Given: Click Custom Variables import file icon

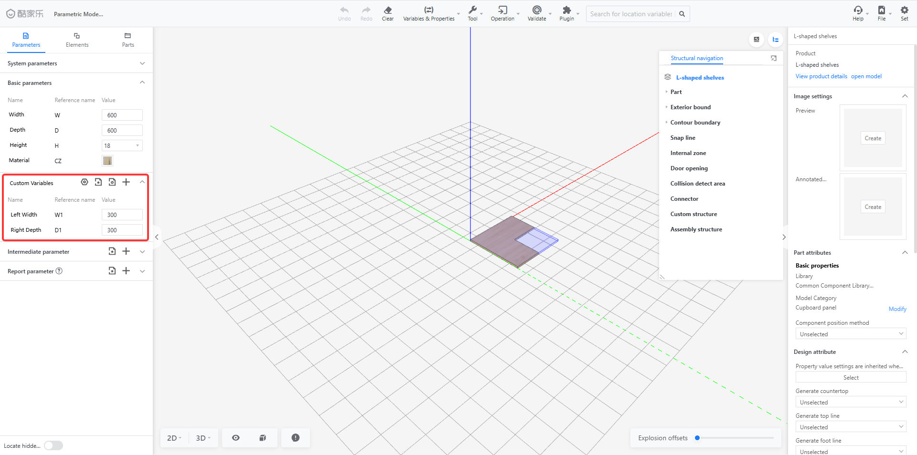Looking at the screenshot, I should click(98, 182).
